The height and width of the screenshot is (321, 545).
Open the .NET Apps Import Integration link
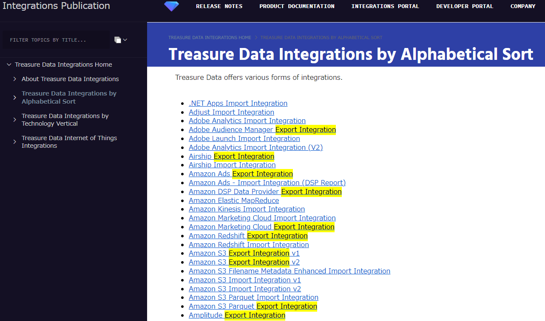click(x=238, y=103)
